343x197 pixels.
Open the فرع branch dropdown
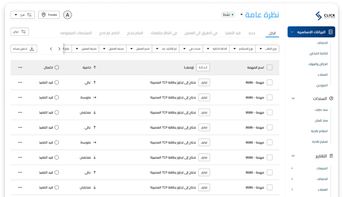click(22, 15)
